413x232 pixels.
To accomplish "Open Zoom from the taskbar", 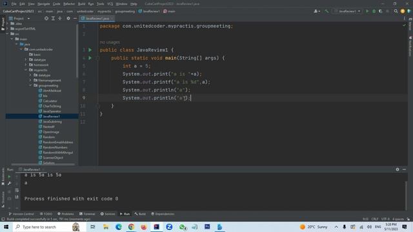I will (169, 227).
